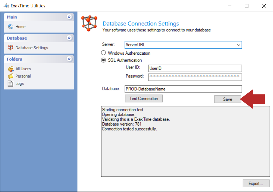The width and height of the screenshot is (273, 192).
Task: Minimize the ExakTime Utilities window
Action: [230, 6]
